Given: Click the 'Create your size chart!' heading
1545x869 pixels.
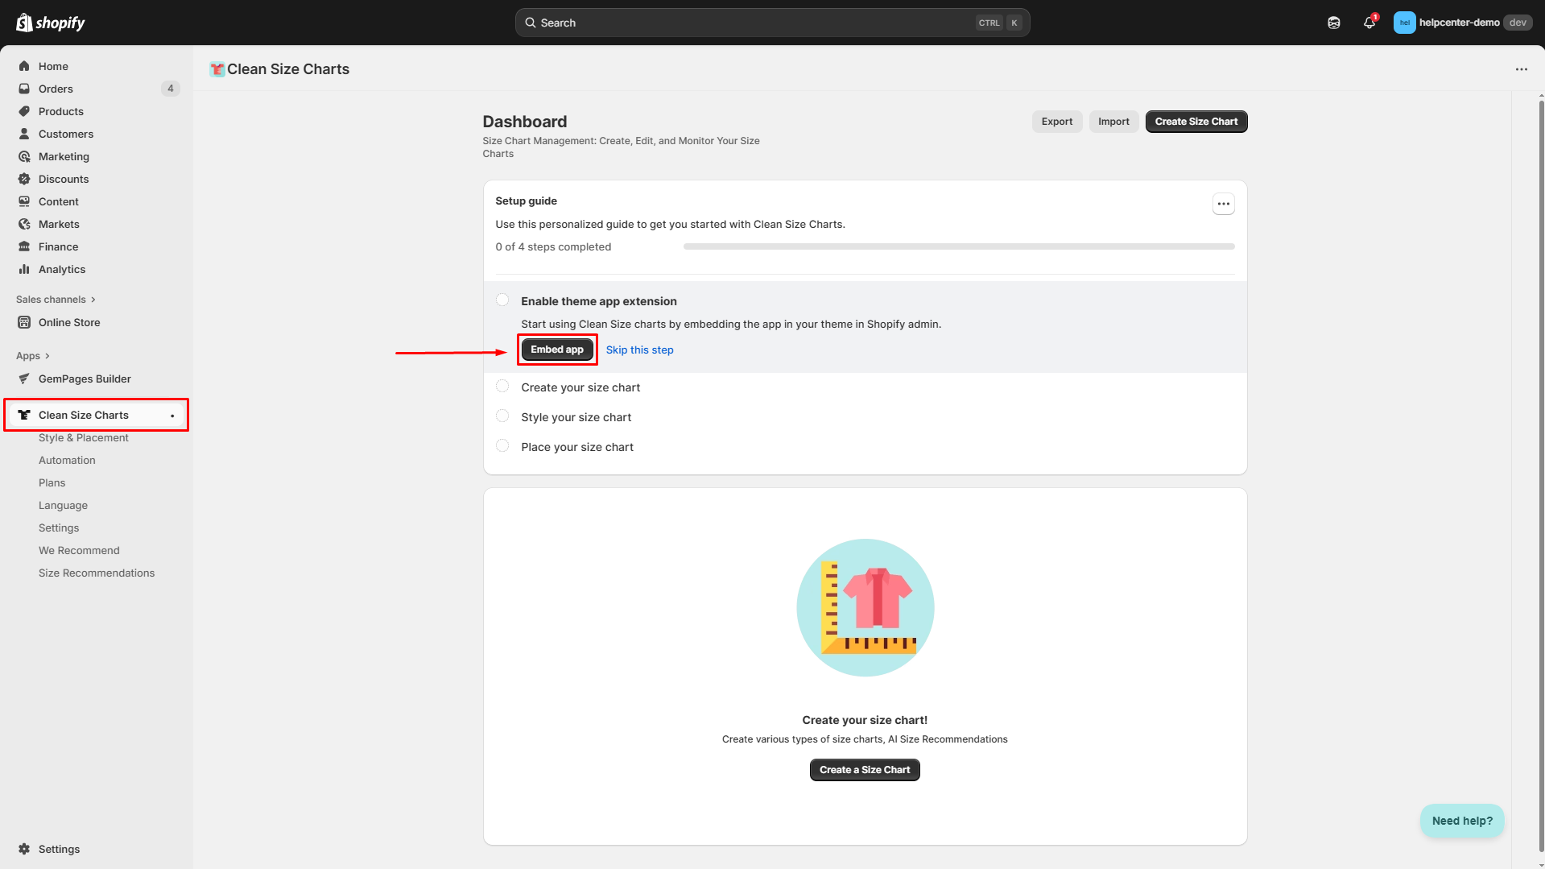Looking at the screenshot, I should [x=865, y=720].
